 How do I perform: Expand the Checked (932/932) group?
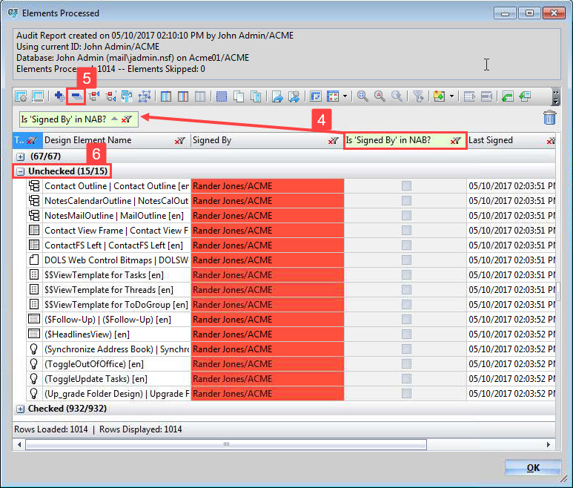point(20,409)
